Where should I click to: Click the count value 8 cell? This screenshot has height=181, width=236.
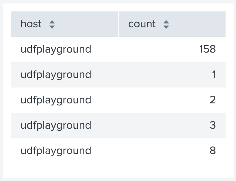[172, 151]
